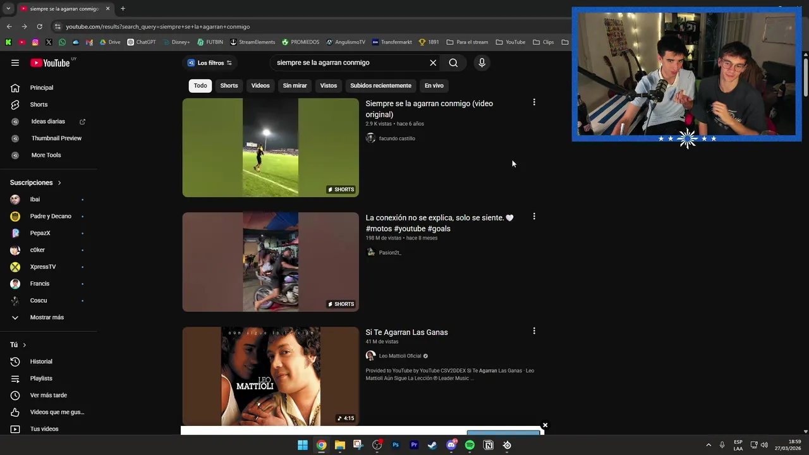Open the browser tab search dropdown
The height and width of the screenshot is (455, 809).
pos(8,9)
